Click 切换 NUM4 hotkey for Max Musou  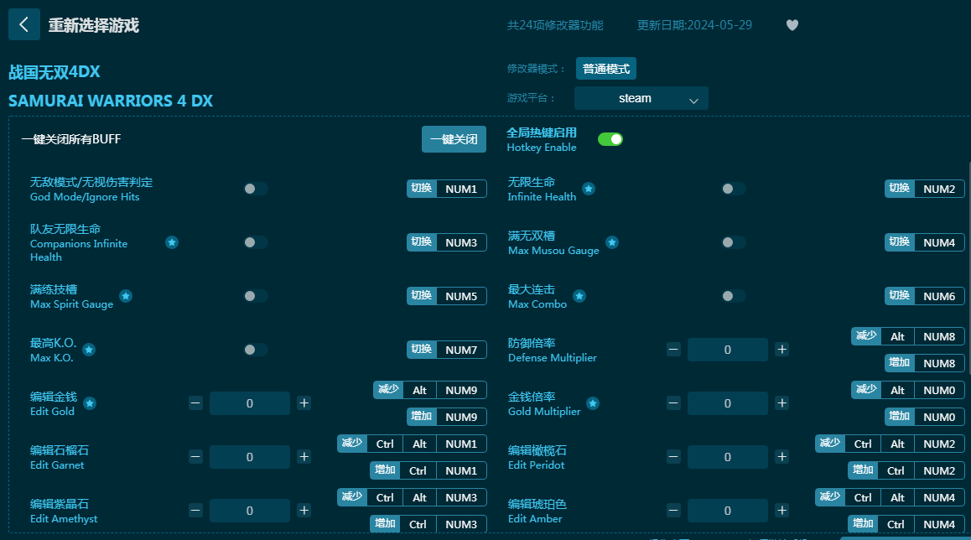coord(925,242)
